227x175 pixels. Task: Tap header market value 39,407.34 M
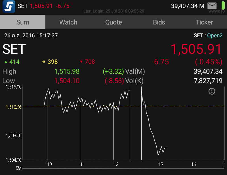[188, 6]
